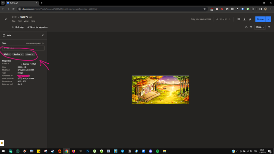Go to the next file arrow
Viewport: 274px width, 154px height.
229,19
